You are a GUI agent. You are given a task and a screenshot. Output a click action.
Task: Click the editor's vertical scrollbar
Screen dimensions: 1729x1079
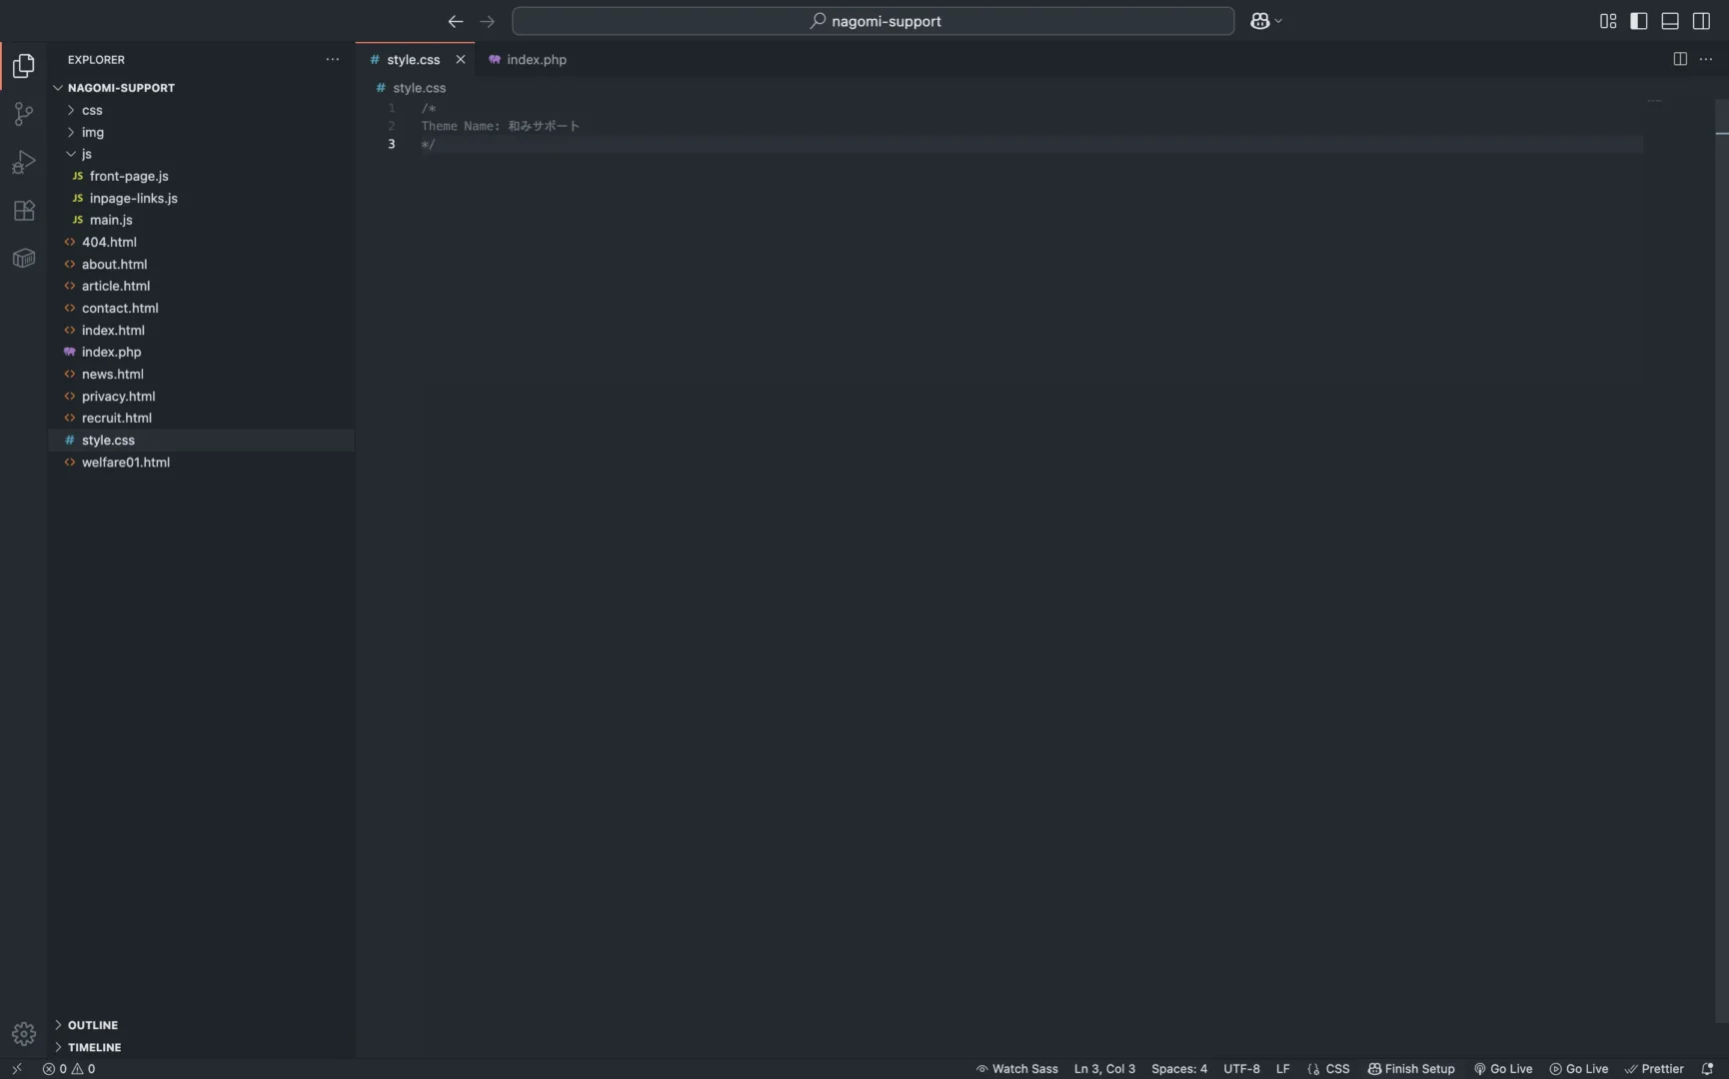(x=1721, y=500)
